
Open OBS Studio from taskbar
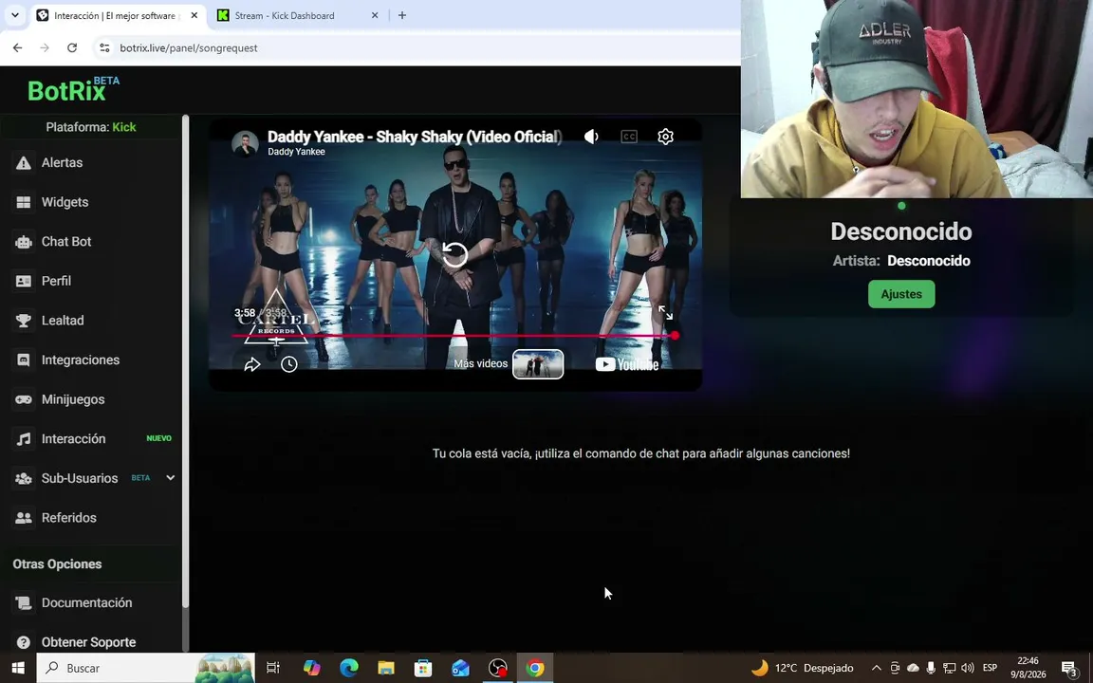[498, 669]
